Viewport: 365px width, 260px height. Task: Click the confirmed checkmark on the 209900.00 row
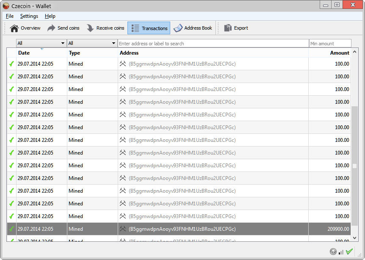tap(11, 229)
